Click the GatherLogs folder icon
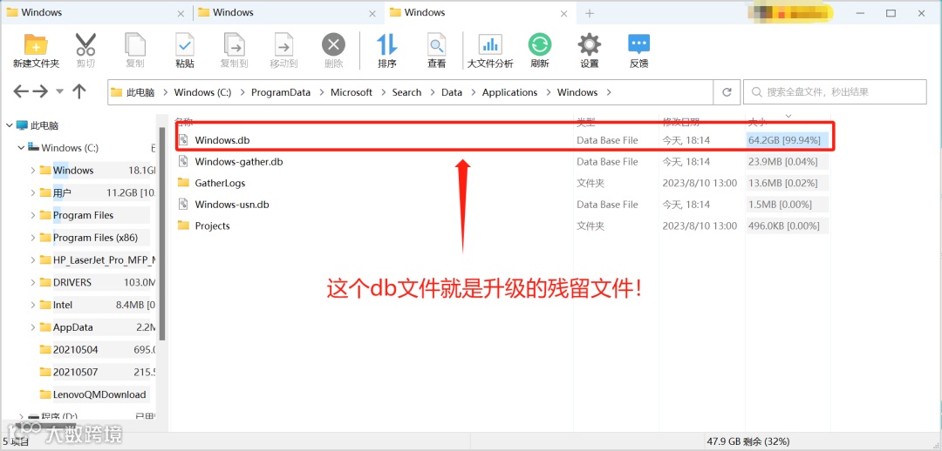This screenshot has height=451, width=942. coord(183,183)
